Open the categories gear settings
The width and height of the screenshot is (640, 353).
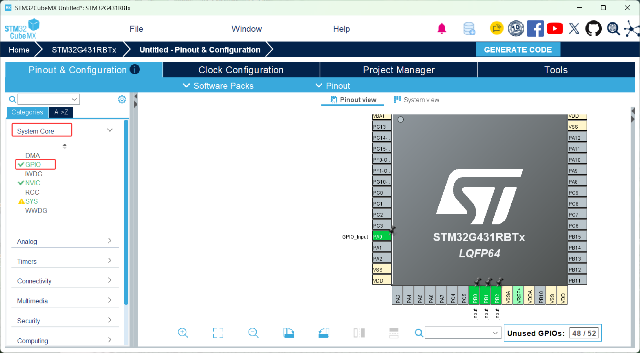pos(122,99)
